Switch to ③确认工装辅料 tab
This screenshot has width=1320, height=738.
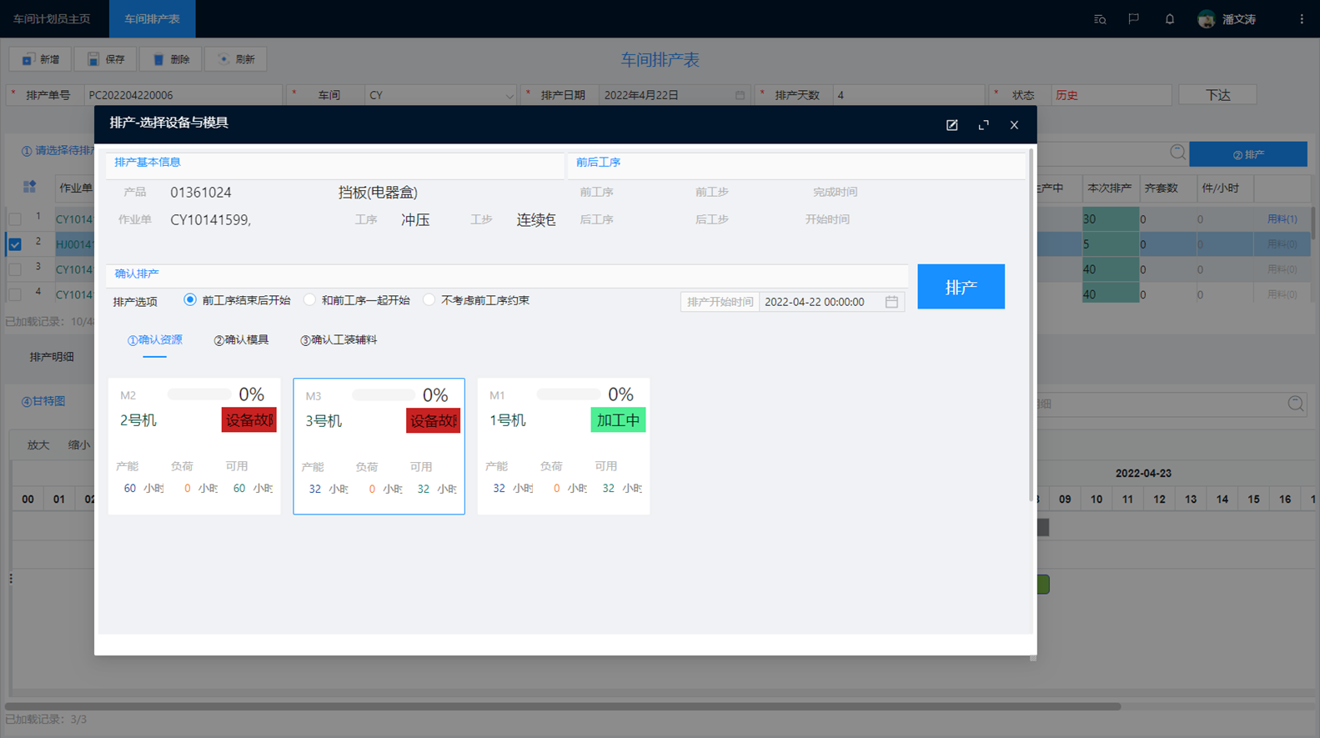(x=339, y=340)
